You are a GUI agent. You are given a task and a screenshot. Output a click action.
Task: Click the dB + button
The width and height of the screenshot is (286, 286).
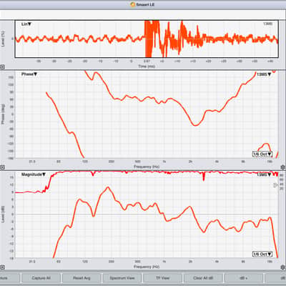(244, 278)
